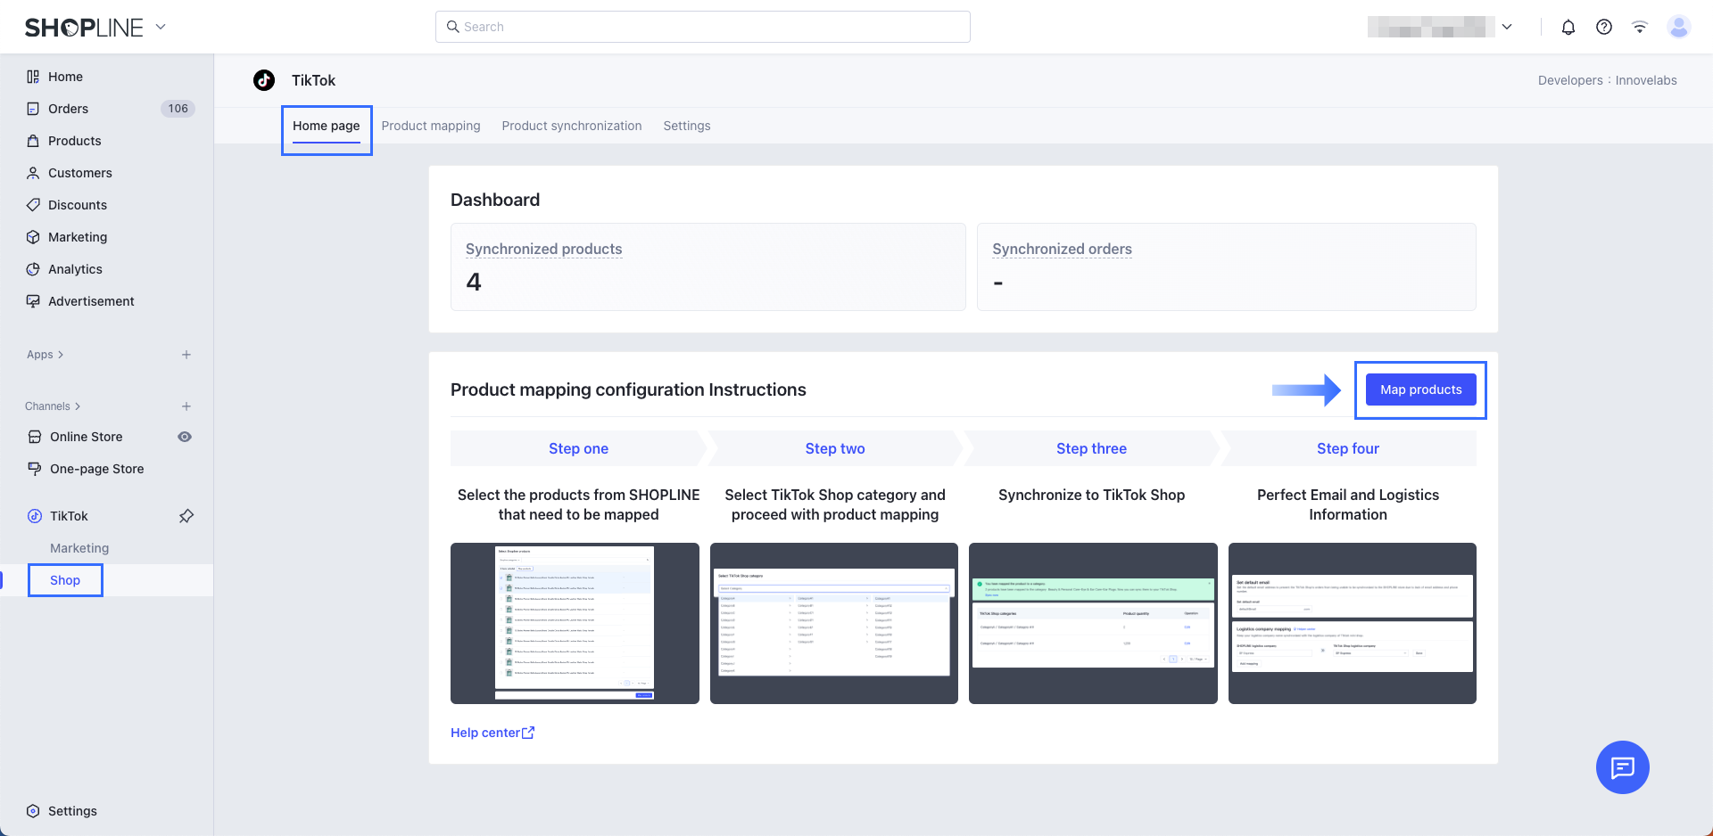The height and width of the screenshot is (836, 1713).
Task: Click the Settings gear icon in sidebar
Action: pyautogui.click(x=33, y=811)
